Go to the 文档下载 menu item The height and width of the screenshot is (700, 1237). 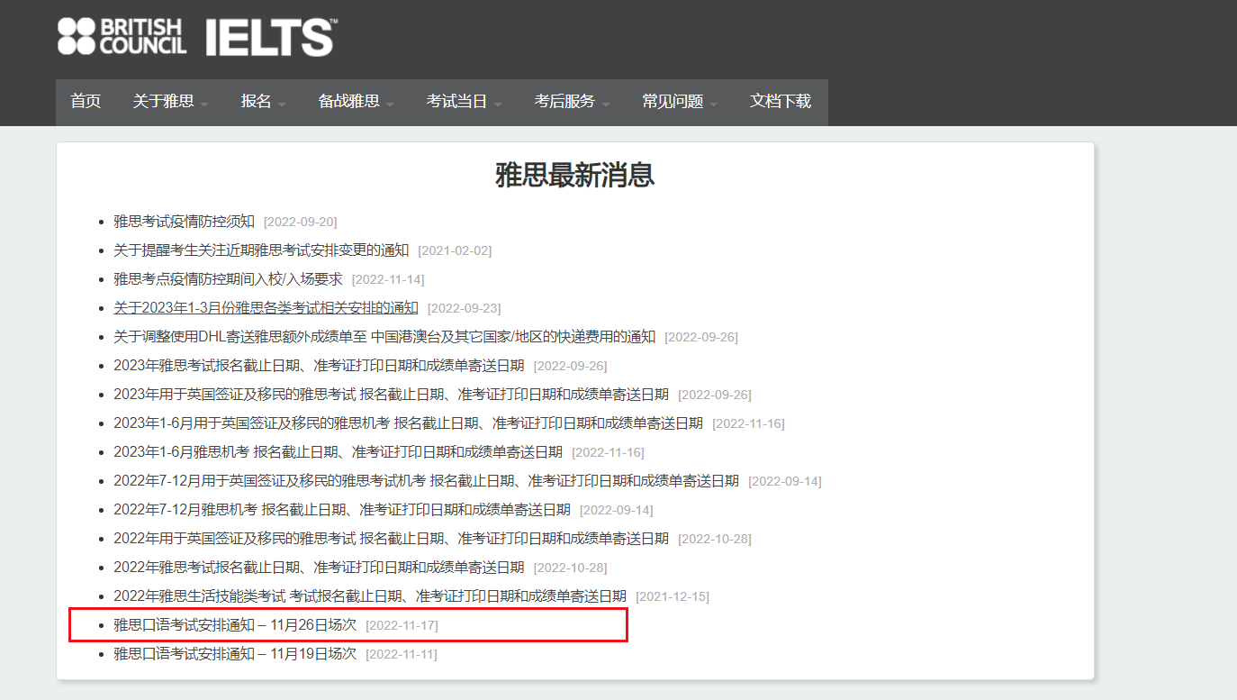(x=781, y=102)
